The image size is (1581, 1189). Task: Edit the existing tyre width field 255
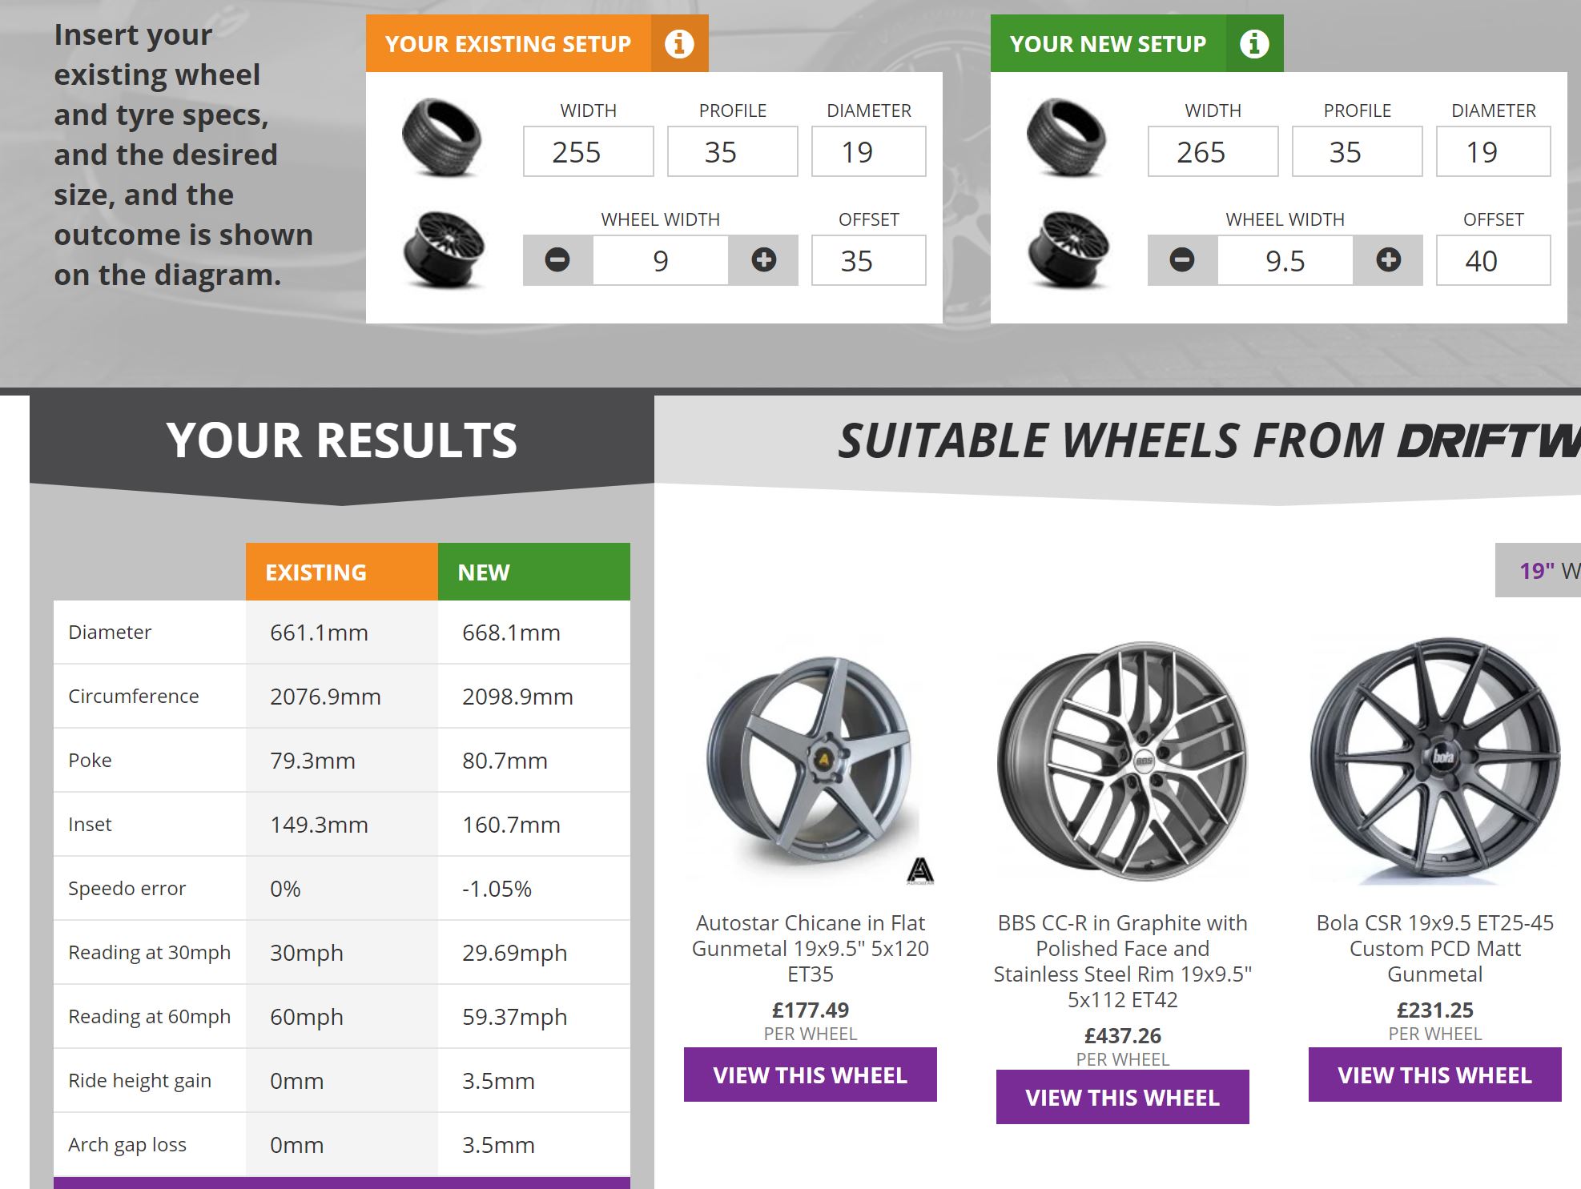tap(588, 152)
